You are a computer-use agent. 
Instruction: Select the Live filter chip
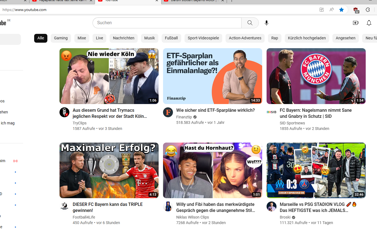click(99, 38)
